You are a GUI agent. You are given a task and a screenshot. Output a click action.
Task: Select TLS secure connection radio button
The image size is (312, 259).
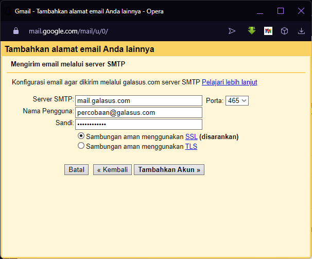pyautogui.click(x=81, y=146)
